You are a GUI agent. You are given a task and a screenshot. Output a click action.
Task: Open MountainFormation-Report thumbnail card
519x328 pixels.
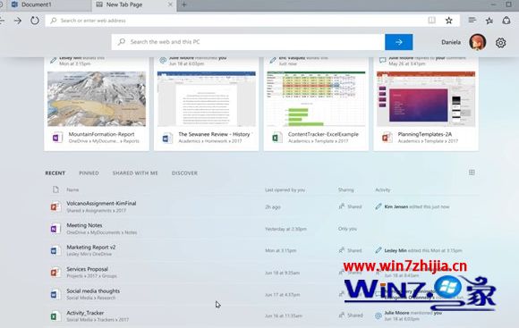[x=97, y=104]
